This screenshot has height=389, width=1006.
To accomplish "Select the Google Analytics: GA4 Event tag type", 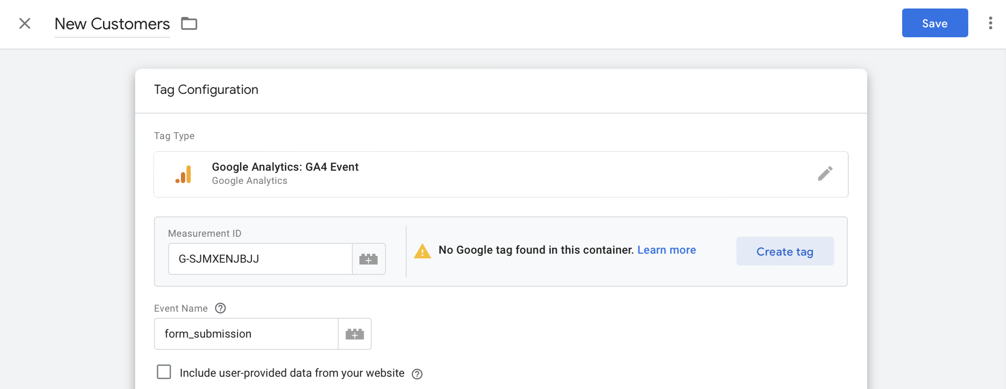I will [501, 174].
